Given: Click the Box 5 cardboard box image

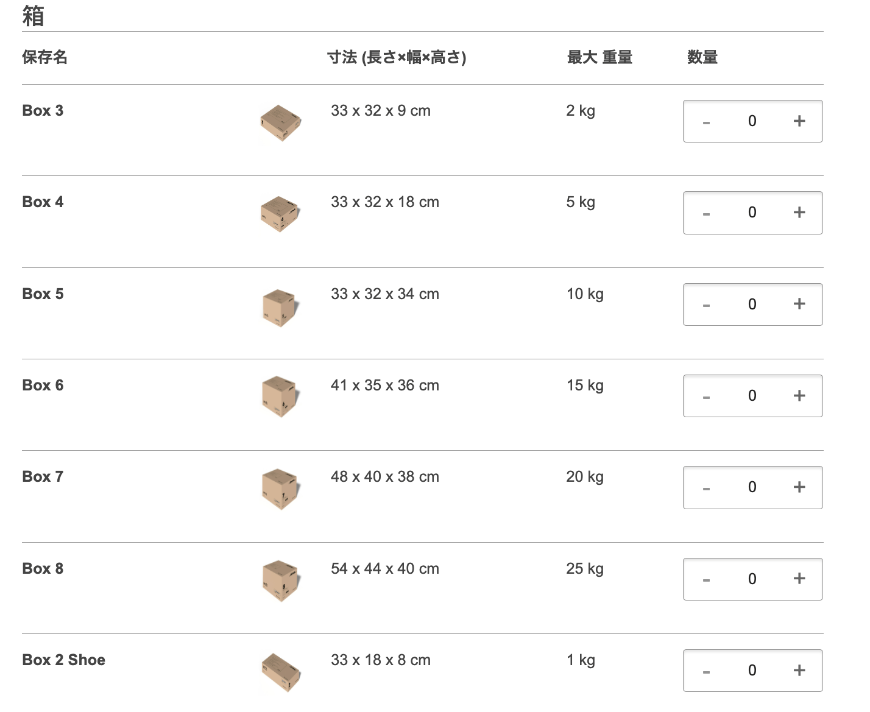Looking at the screenshot, I should 280,307.
